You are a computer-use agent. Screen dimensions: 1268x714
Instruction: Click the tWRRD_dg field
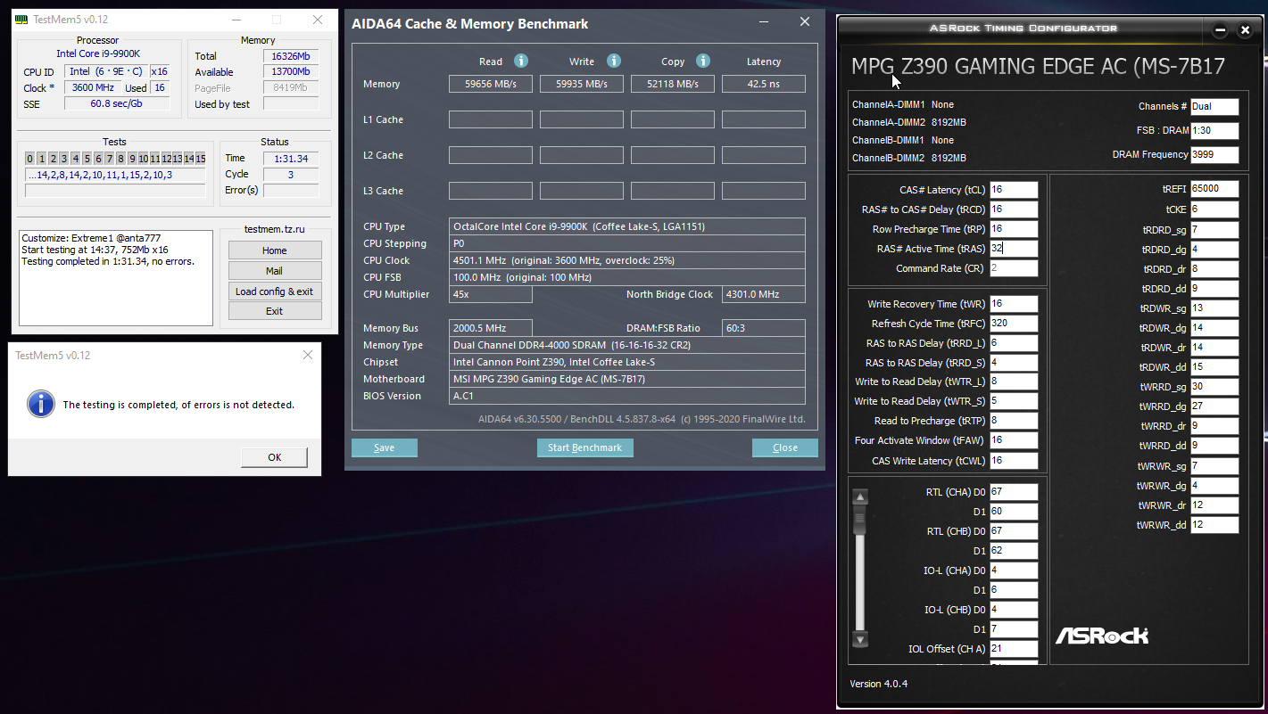pyautogui.click(x=1214, y=406)
